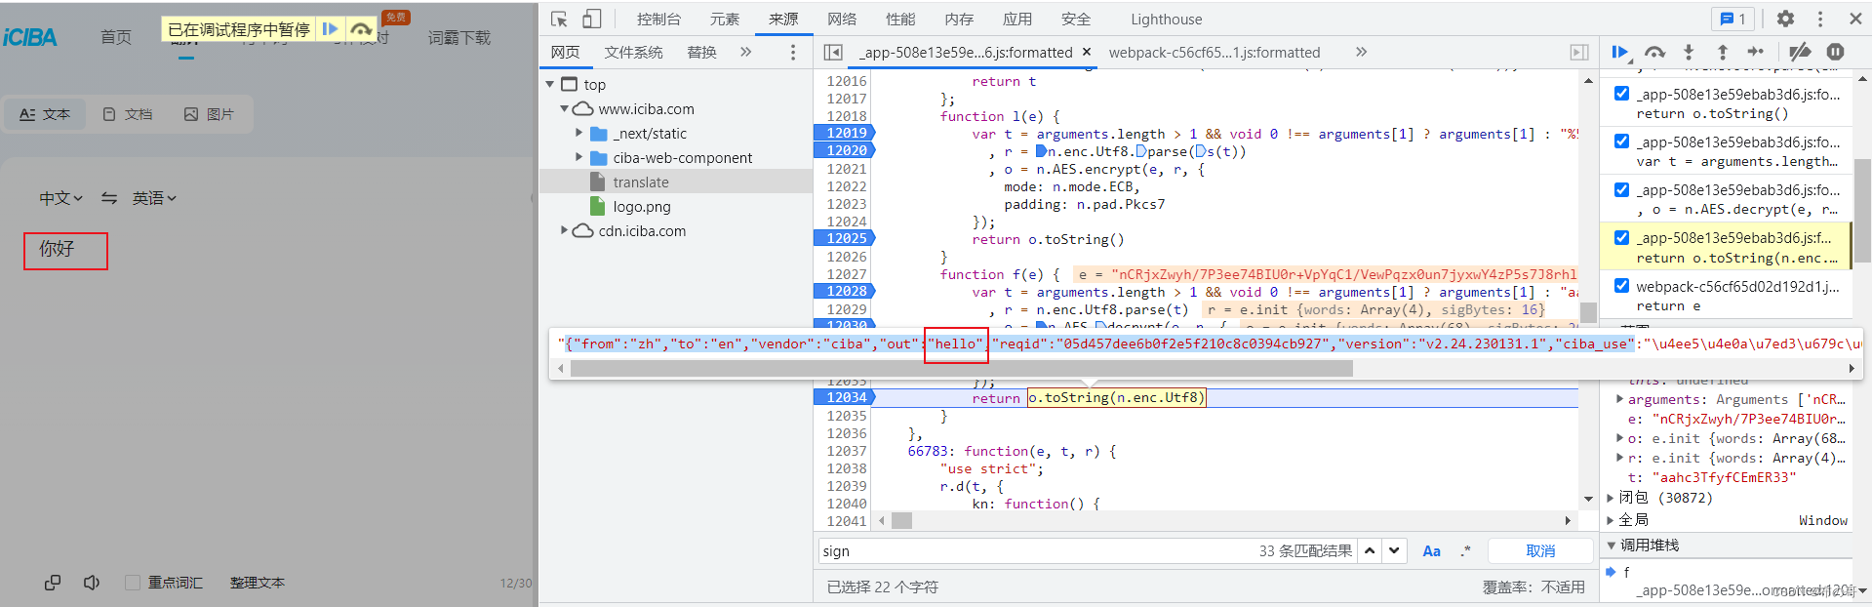Image resolution: width=1872 pixels, height=607 pixels.
Task: Open 词霸下载 download link
Action: [459, 37]
